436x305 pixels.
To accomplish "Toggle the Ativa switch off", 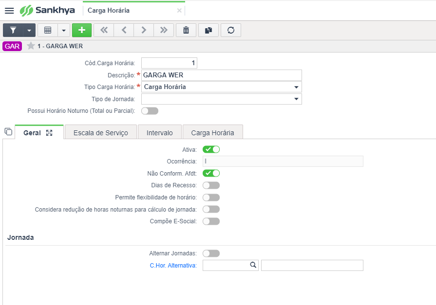I will 211,149.
